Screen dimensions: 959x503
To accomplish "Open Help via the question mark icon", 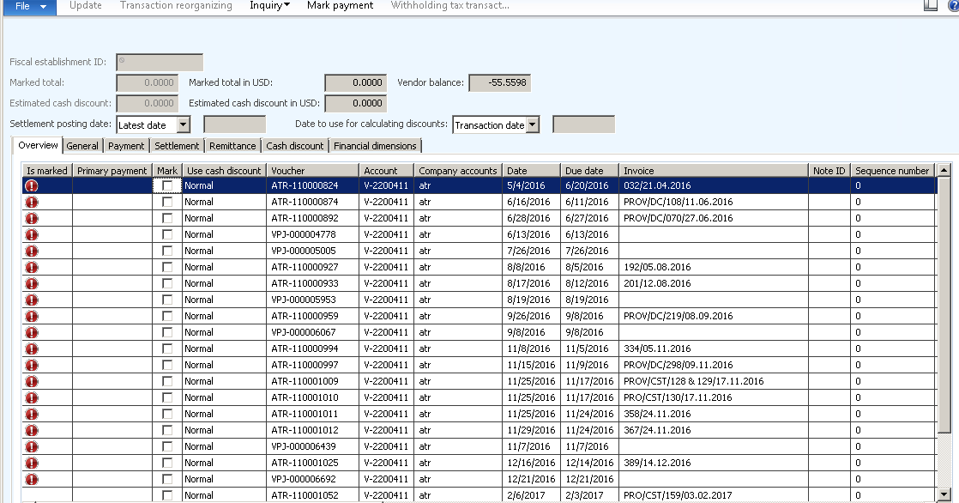I will coord(950,6).
